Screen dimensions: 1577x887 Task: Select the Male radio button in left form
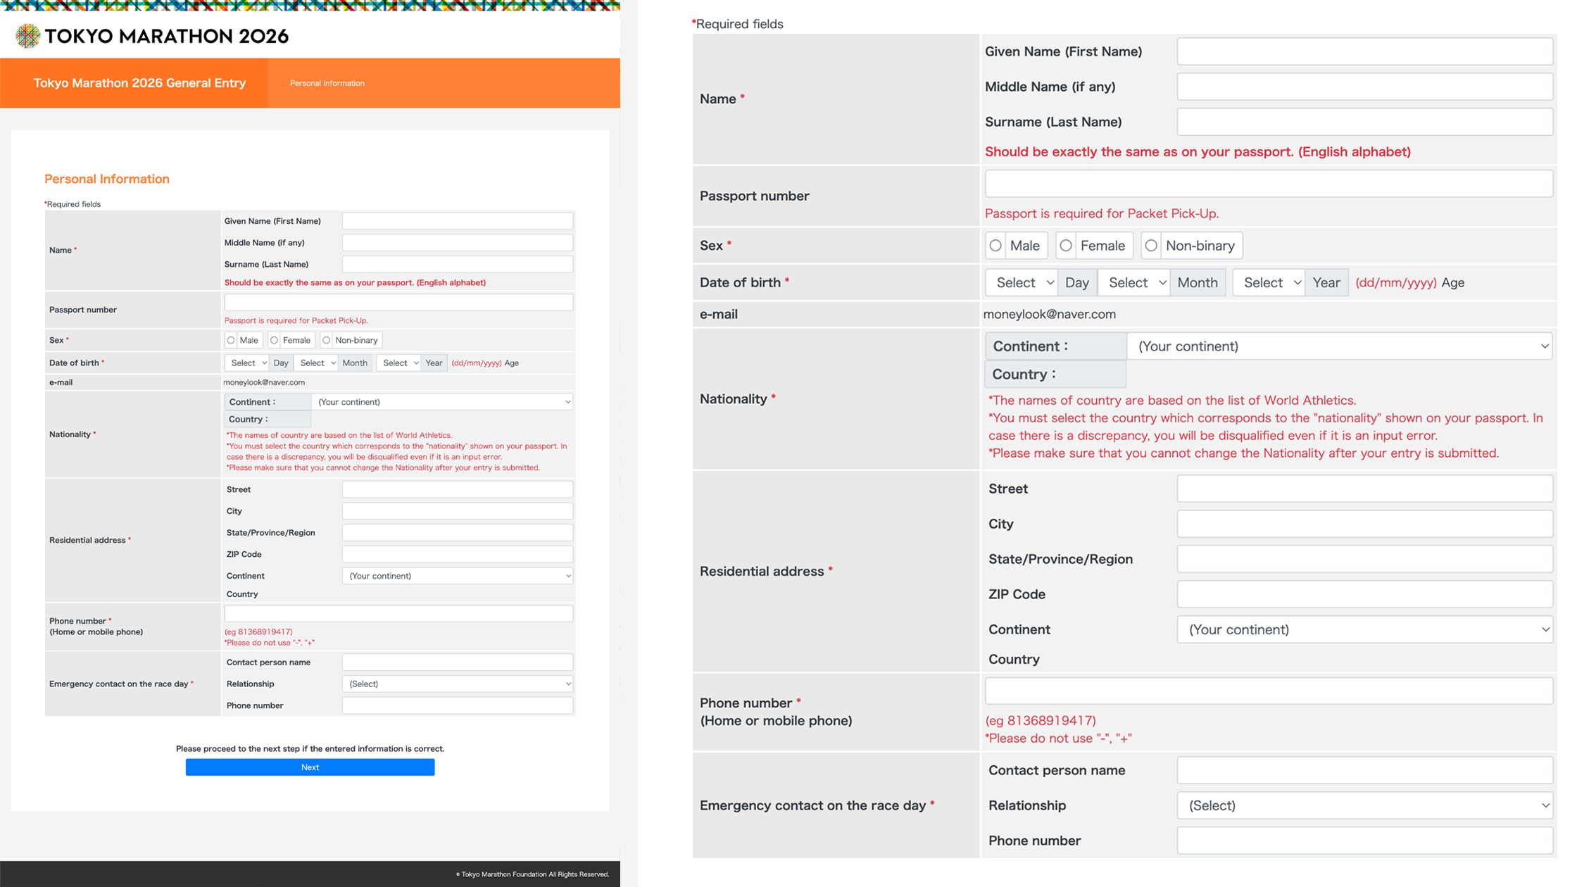point(231,340)
